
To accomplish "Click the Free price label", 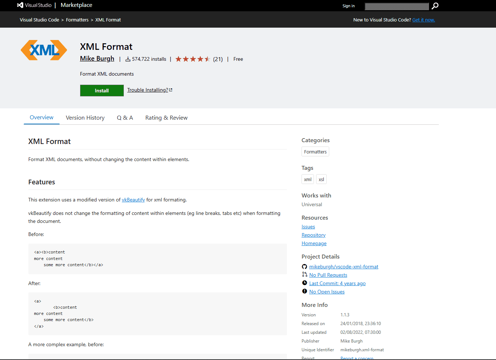I will click(238, 59).
